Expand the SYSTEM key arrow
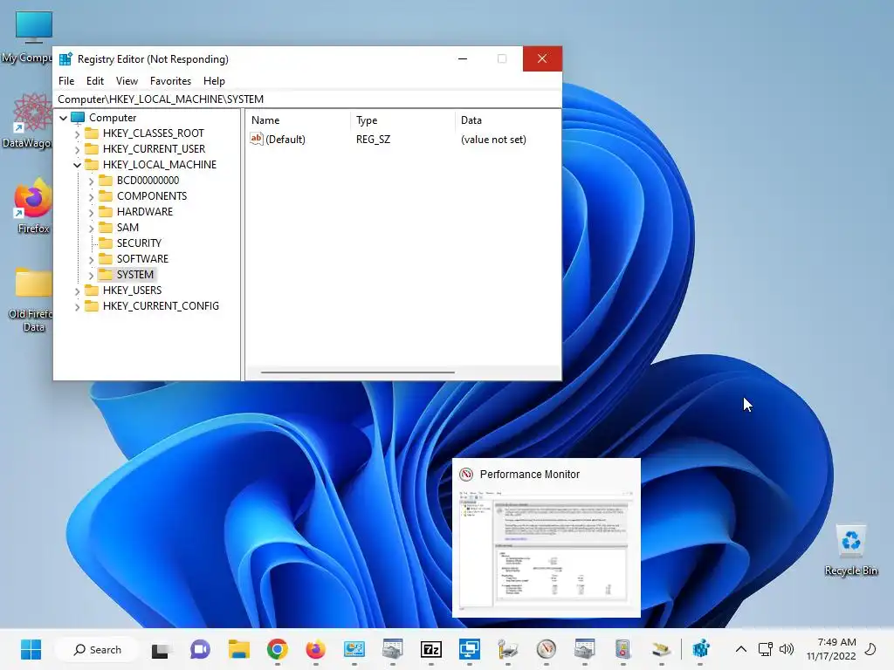 (x=91, y=275)
